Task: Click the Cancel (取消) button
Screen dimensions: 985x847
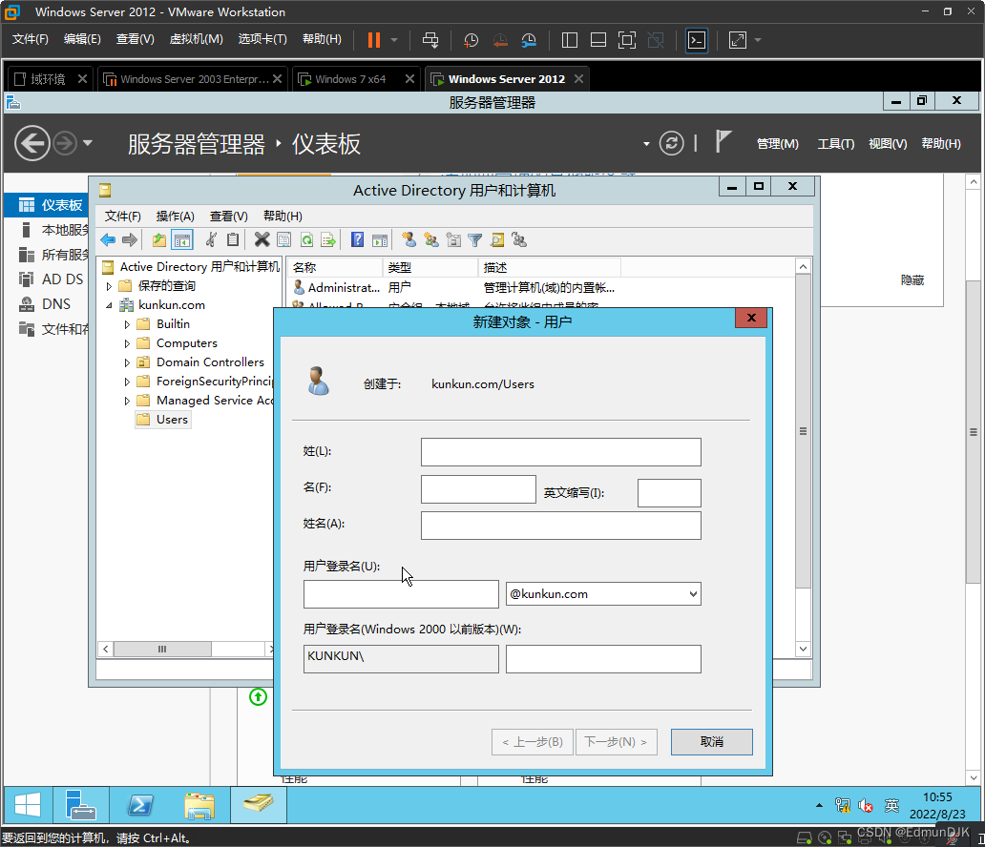Action: click(711, 741)
